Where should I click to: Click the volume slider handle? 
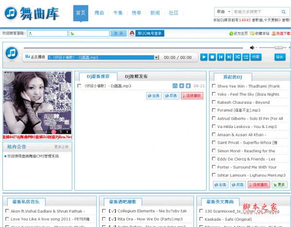point(278,48)
